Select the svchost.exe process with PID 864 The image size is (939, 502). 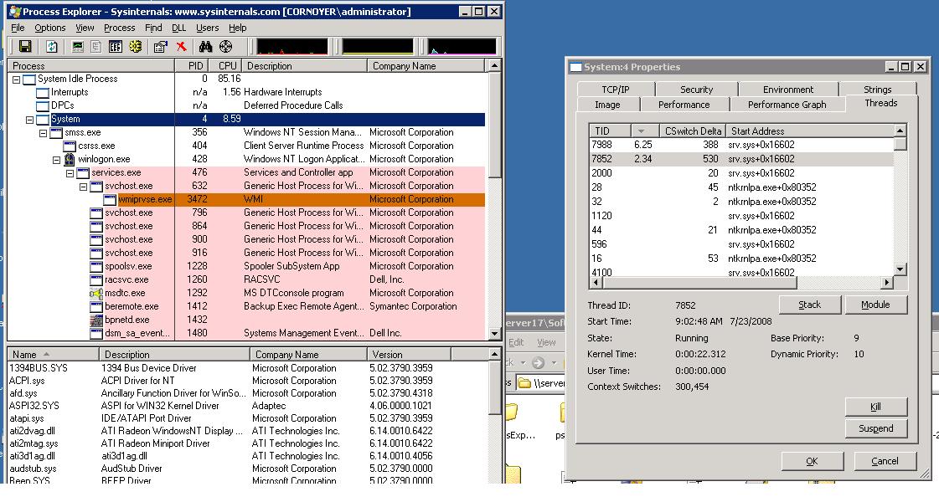tap(246, 226)
